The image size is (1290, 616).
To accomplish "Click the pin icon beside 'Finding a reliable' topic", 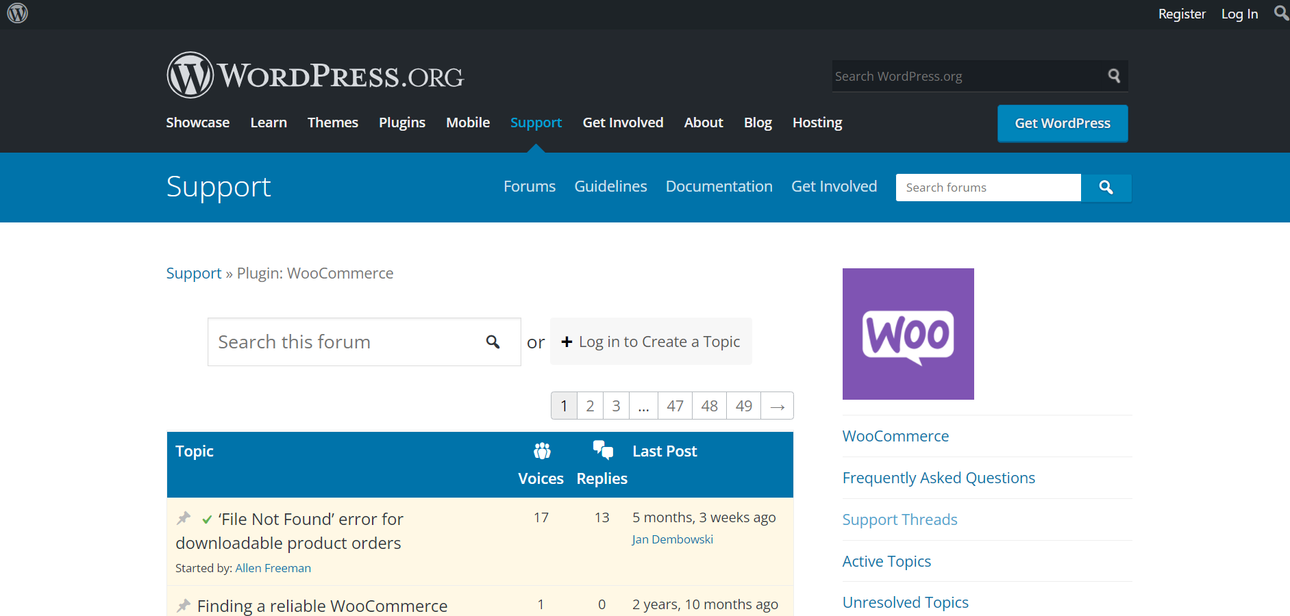I will point(184,606).
